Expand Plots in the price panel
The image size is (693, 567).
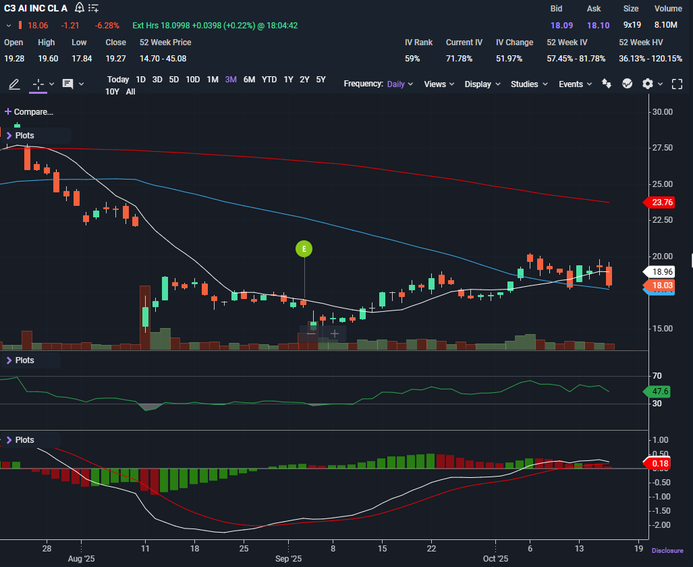pyautogui.click(x=20, y=135)
